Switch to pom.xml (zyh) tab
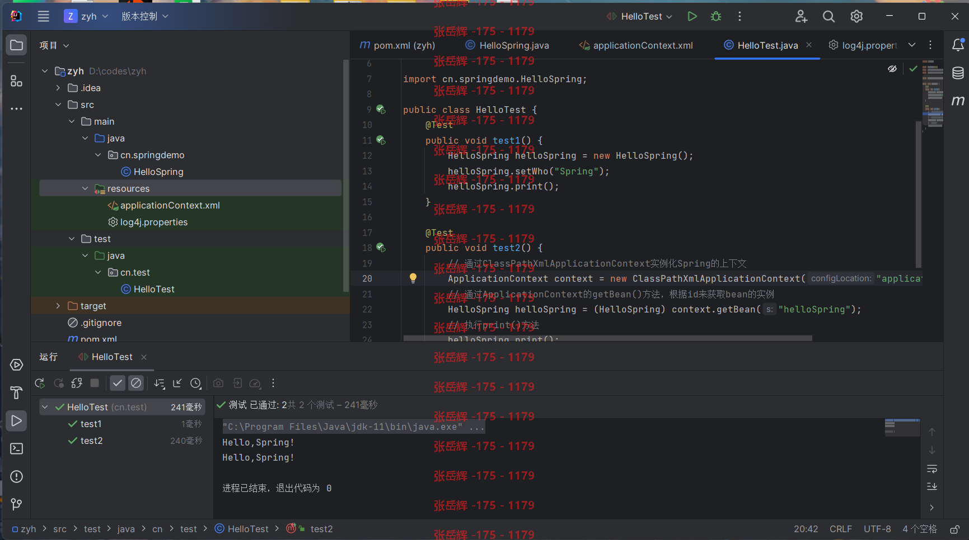969x540 pixels. coord(397,45)
